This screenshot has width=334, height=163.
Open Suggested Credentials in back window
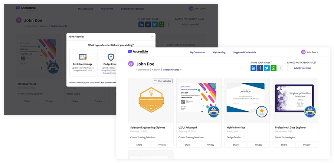[x=132, y=9]
